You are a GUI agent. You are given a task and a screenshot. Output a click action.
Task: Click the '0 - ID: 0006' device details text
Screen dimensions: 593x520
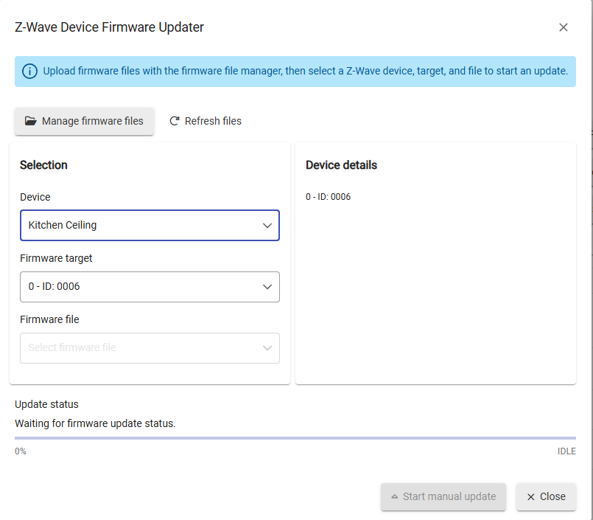328,197
